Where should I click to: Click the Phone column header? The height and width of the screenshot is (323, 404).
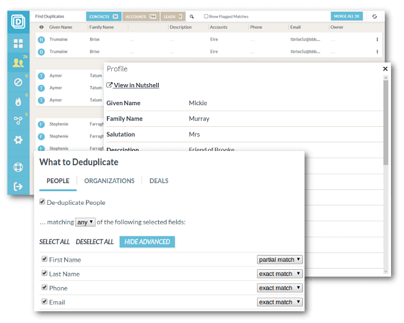256,27
